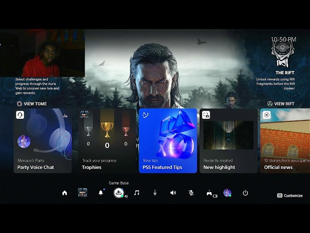Click the 10:50 PM clock text
Screen dimensions: 310x233
pos(283,39)
